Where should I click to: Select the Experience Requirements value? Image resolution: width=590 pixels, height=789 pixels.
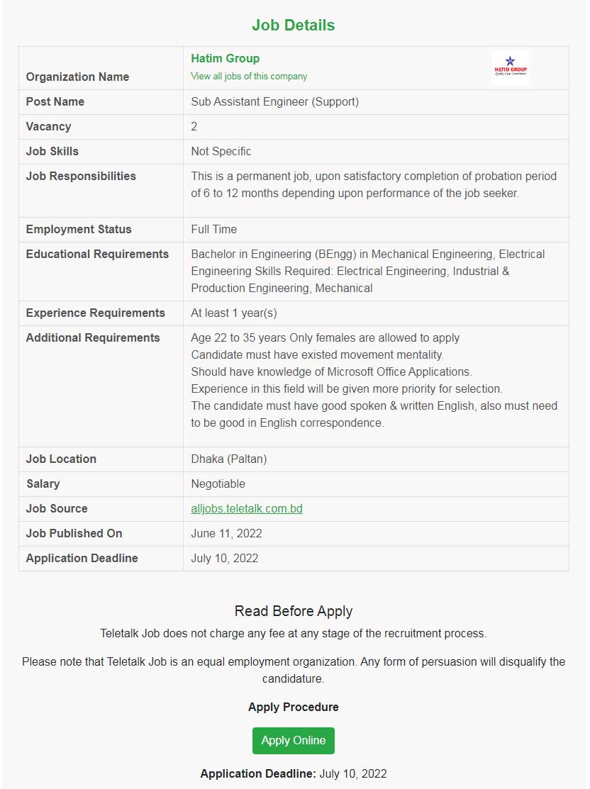coord(232,313)
